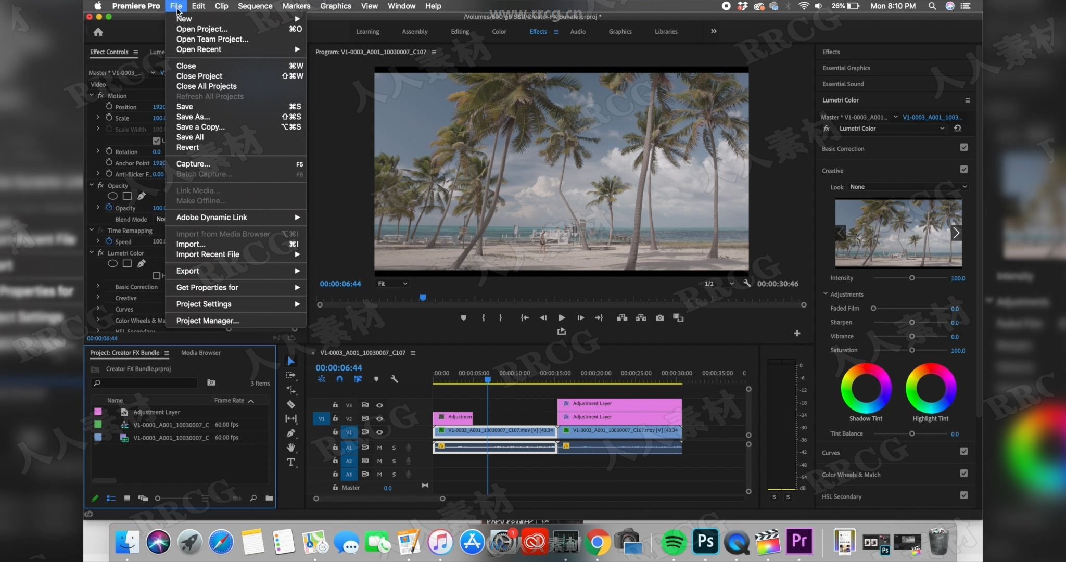Click the Export menu option

(x=187, y=270)
